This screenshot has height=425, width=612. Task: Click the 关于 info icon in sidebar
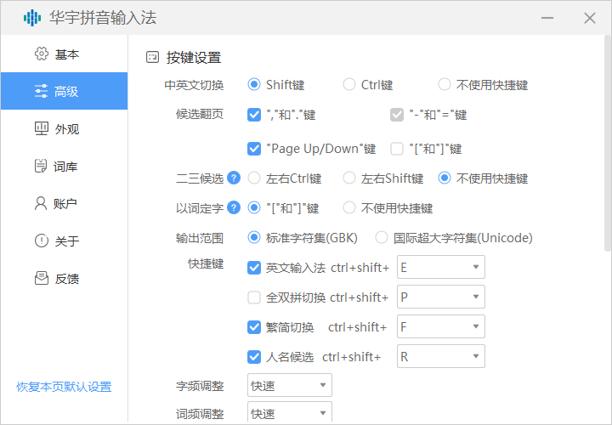(41, 241)
